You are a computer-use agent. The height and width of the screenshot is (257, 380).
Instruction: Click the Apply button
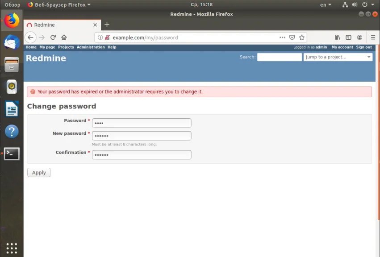coord(39,173)
